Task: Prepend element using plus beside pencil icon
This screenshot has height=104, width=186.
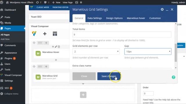Action: (x=53, y=47)
